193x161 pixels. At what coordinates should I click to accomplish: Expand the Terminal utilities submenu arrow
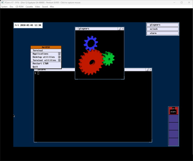[59, 60]
